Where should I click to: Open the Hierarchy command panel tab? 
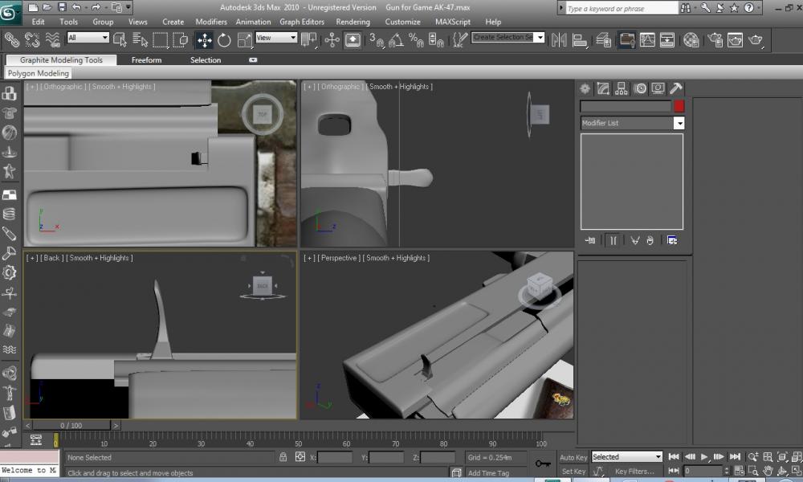[622, 89]
